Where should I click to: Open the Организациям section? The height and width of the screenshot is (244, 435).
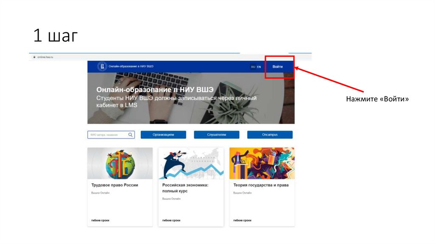[x=164, y=135]
